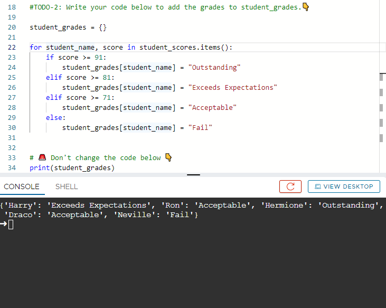Viewport: 386px width, 308px height.
Task: Click line number 18 in gutter
Action: [12, 7]
